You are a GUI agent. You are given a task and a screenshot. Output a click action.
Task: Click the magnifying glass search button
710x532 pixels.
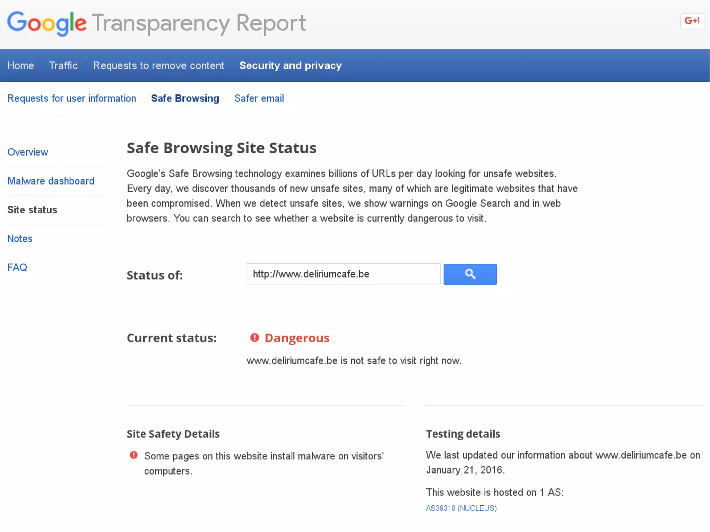pos(470,274)
